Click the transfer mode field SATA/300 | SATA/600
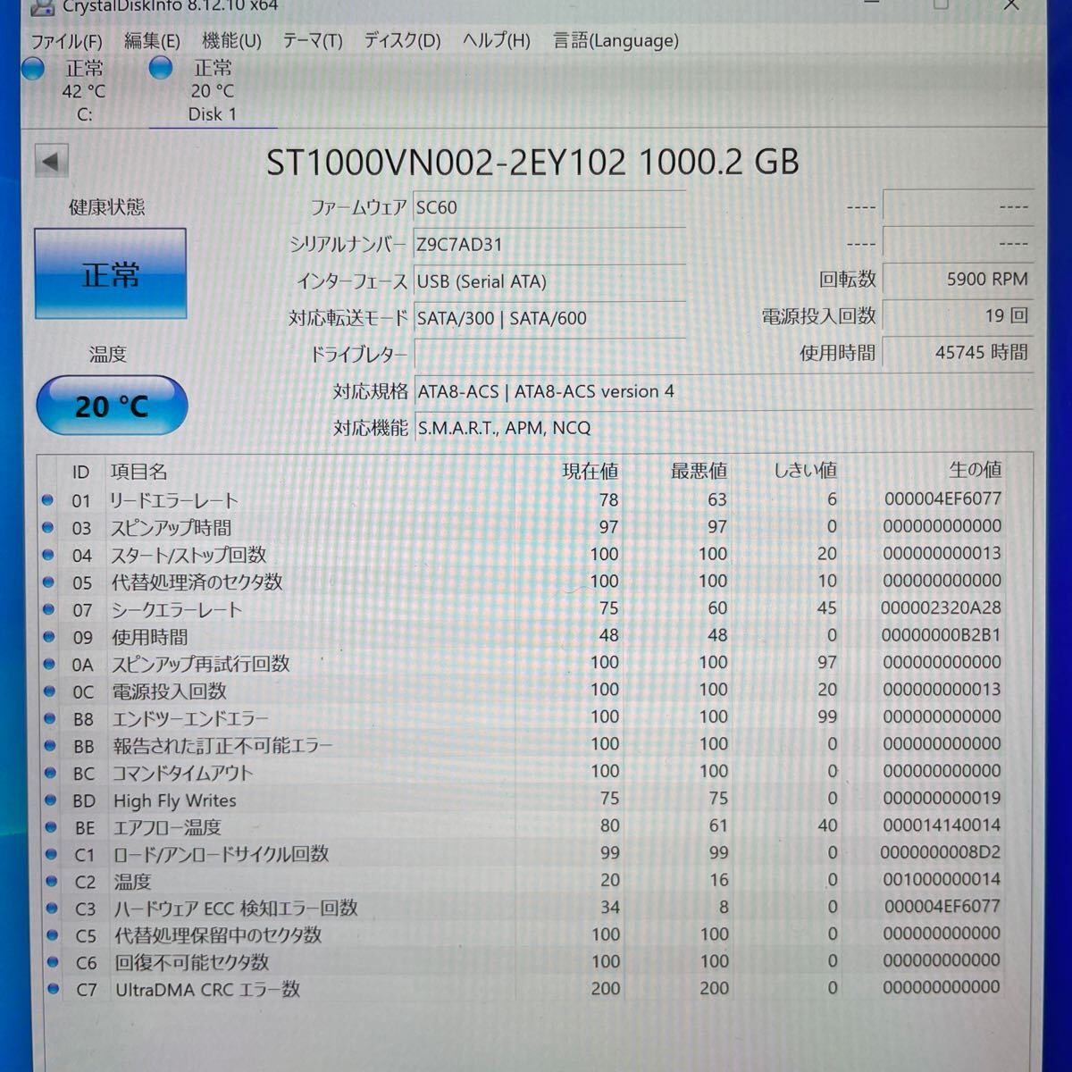Image resolution: width=1072 pixels, height=1072 pixels. [549, 318]
